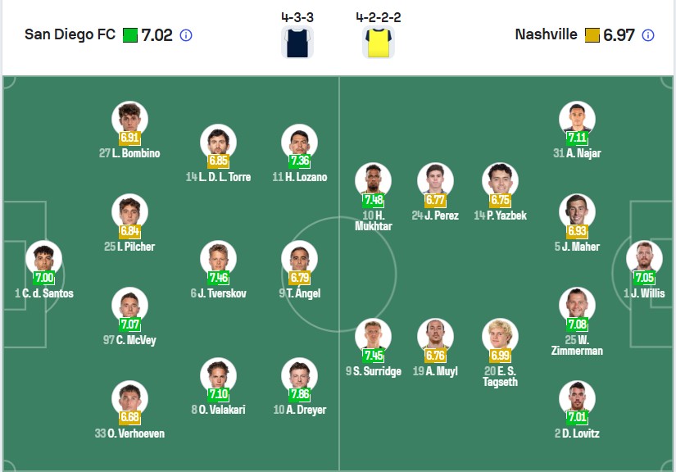The width and height of the screenshot is (676, 472).
Task: Click O. Verhoeven's 6.68 rating badge
Action: (129, 417)
